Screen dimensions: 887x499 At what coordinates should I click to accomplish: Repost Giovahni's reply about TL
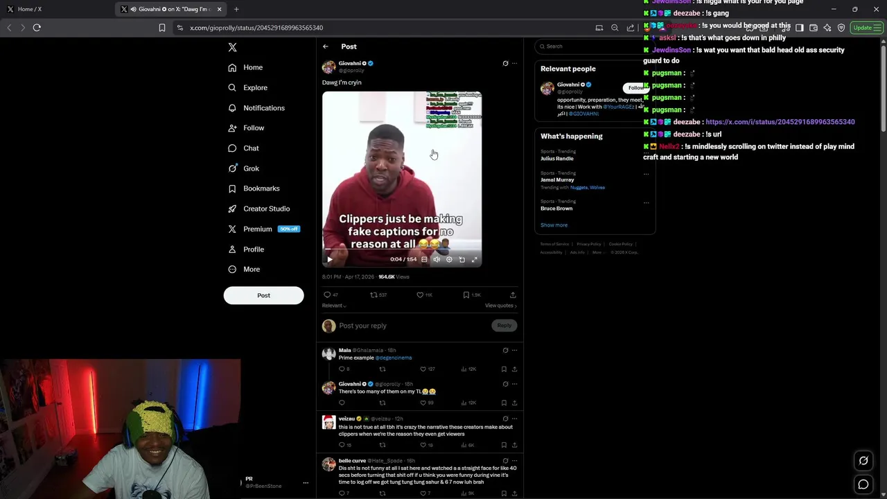[382, 403]
